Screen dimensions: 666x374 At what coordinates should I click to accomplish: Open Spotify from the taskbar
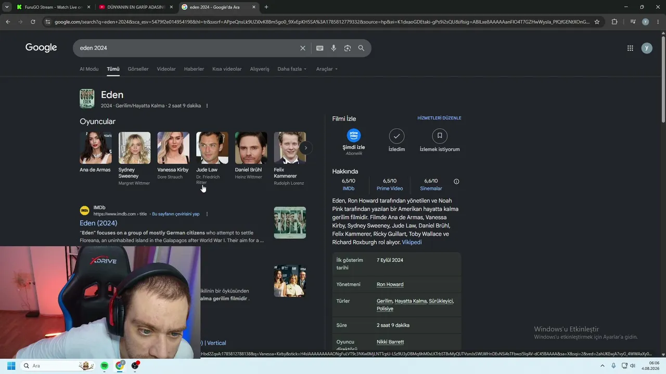(x=104, y=366)
